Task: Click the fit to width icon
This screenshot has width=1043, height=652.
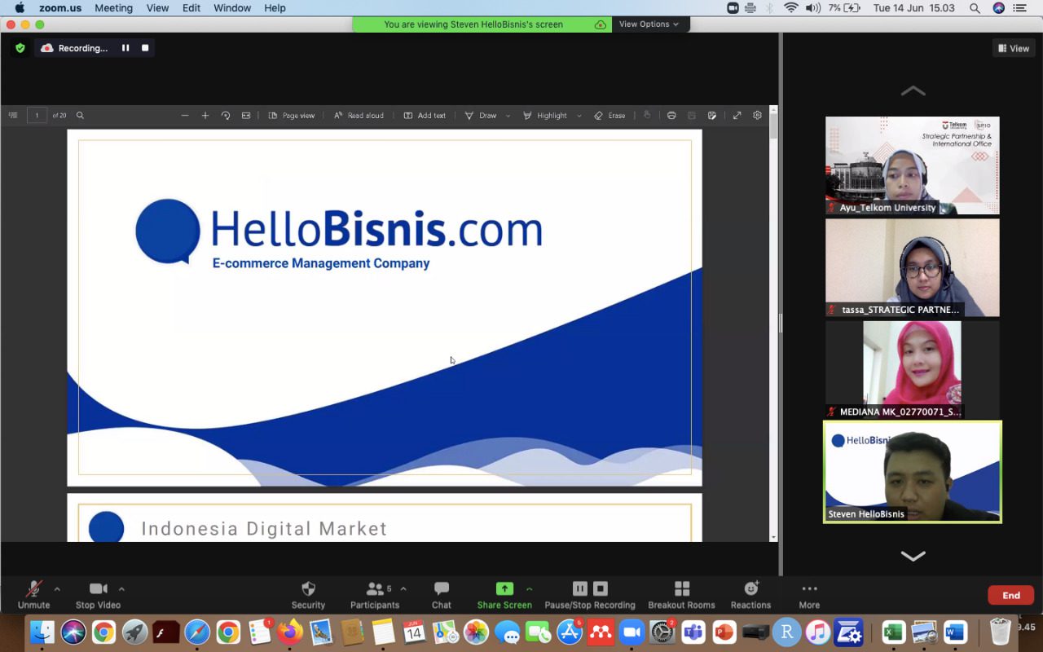Action: click(x=246, y=116)
